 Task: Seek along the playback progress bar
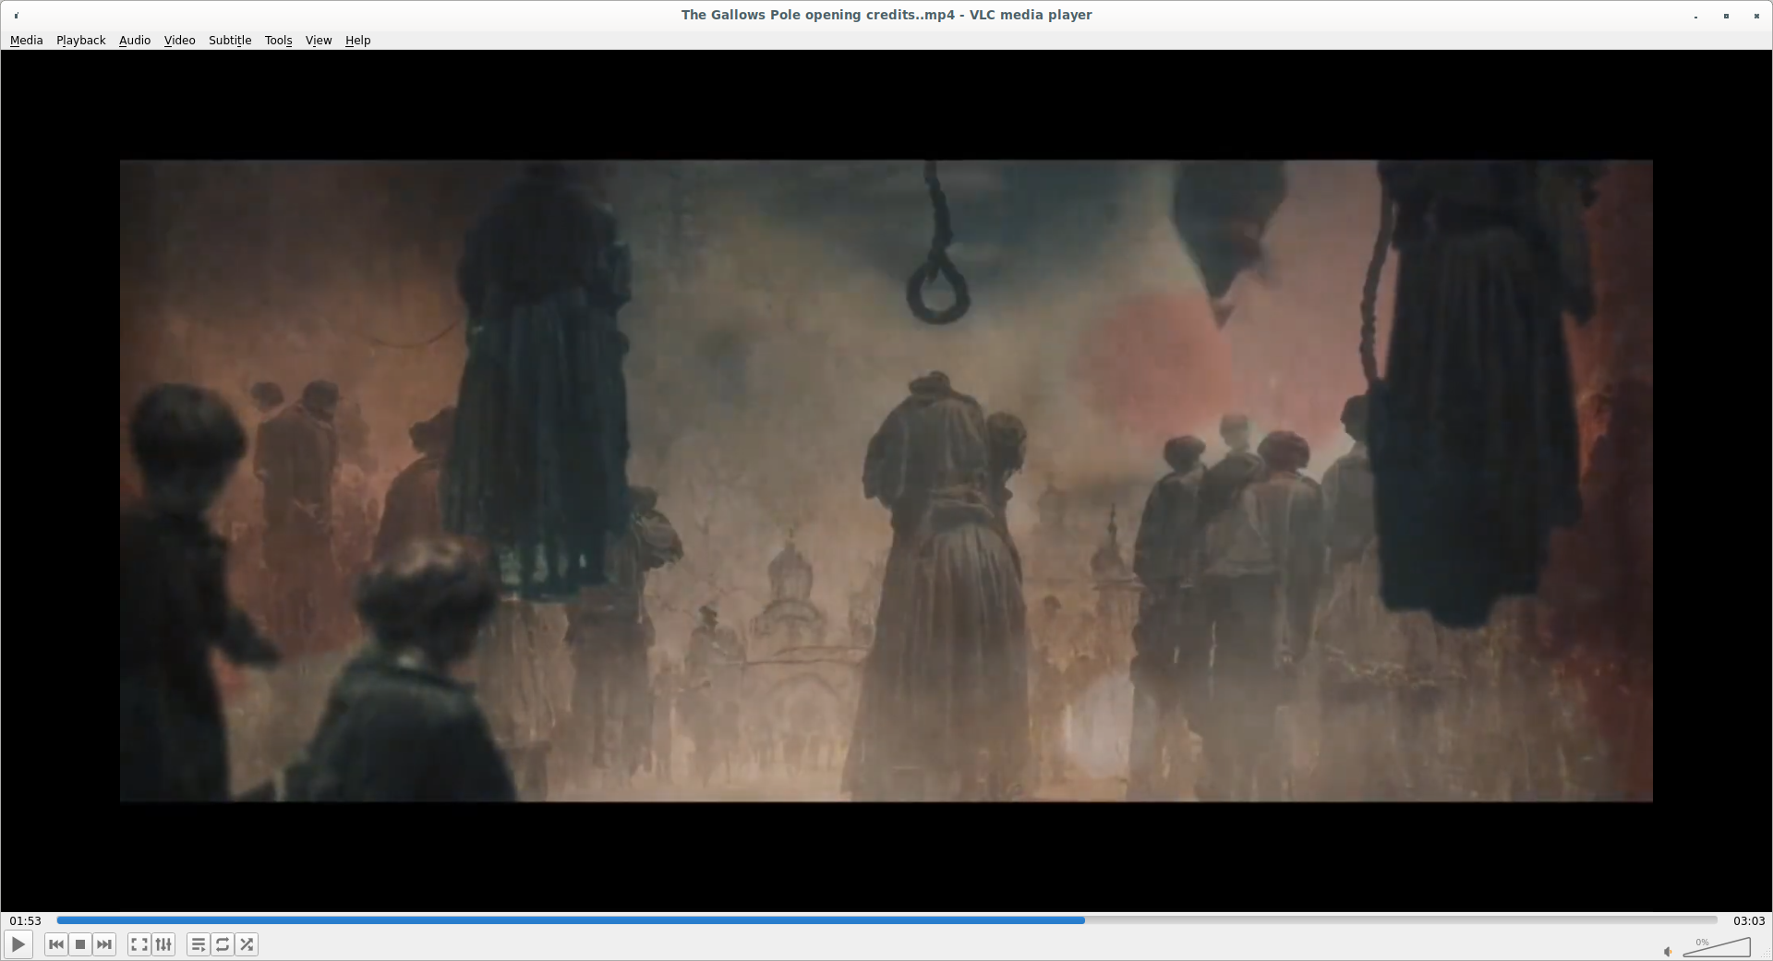tap(886, 920)
